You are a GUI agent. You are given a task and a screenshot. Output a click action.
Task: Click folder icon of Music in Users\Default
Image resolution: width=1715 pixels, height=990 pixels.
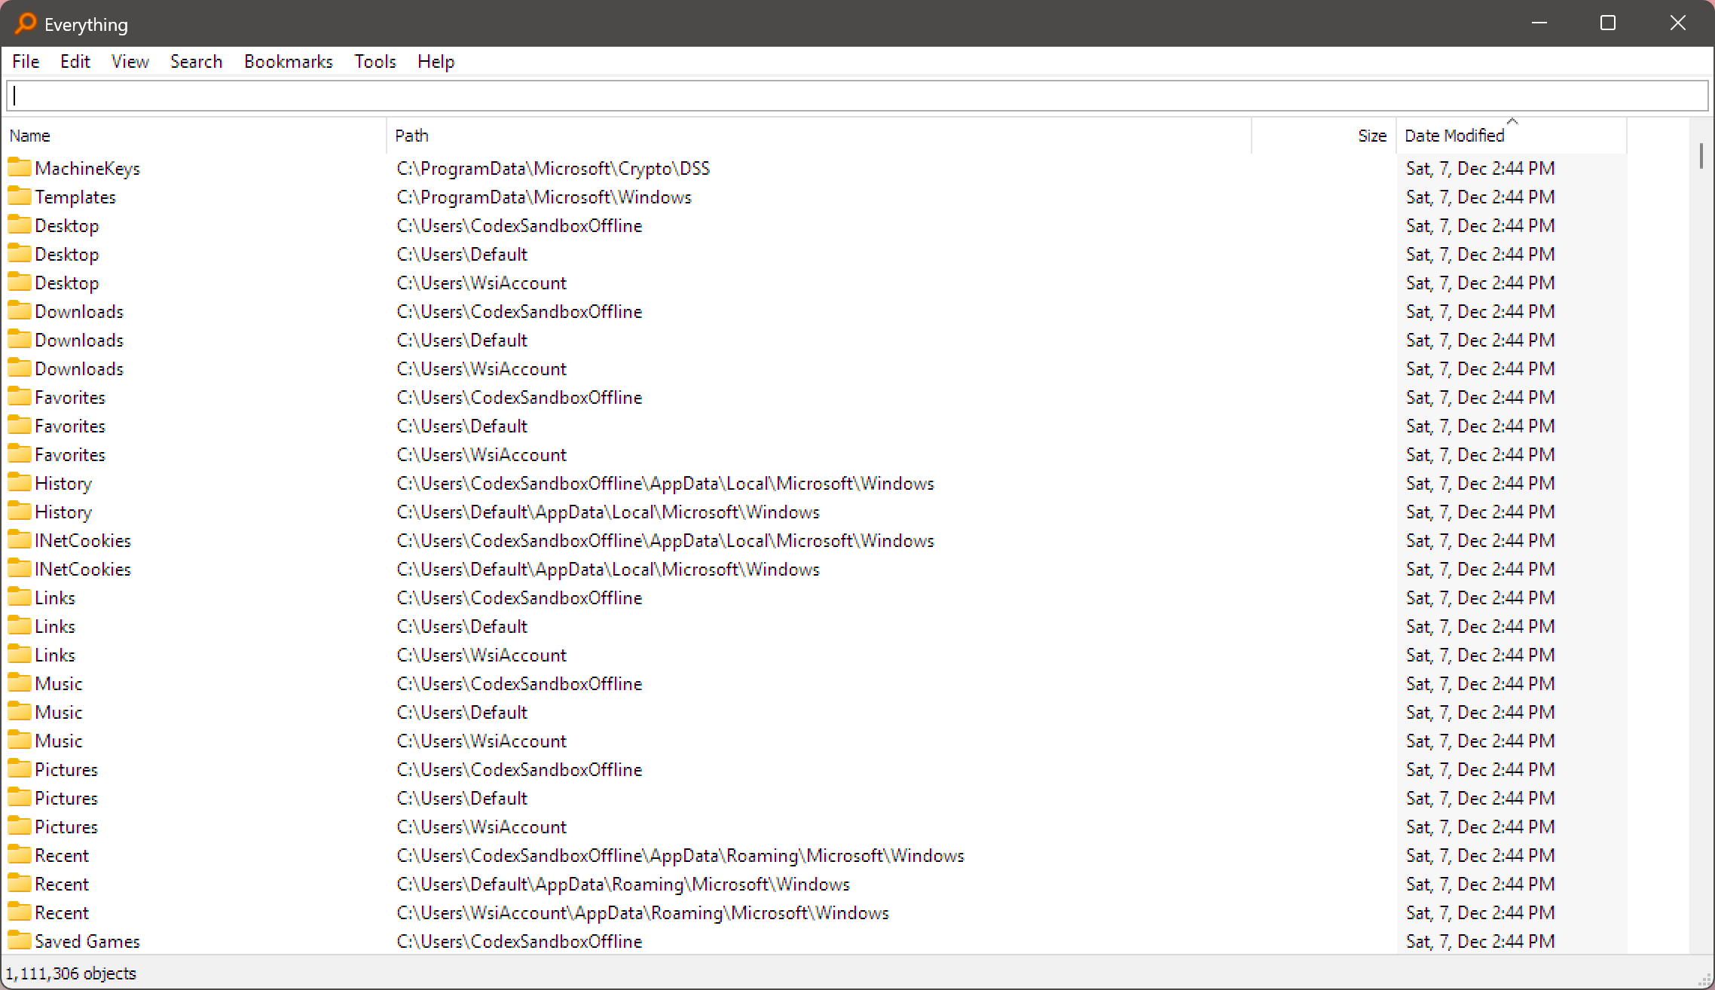(x=20, y=711)
